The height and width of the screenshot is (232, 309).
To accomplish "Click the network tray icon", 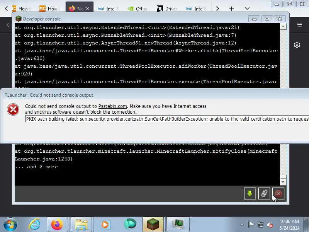I will coord(261,225).
